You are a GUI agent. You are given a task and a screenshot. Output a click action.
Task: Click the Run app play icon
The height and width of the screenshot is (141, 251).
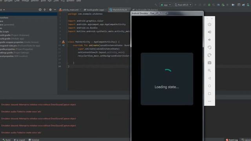[x=195, y=5]
